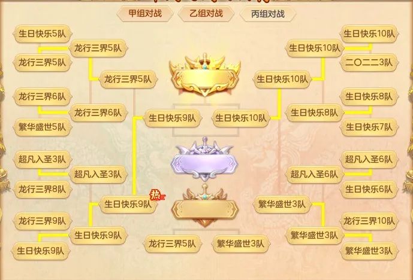Switch to the 乙组对战 tab
Image resolution: width=413 pixels, height=280 pixels.
pos(206,13)
